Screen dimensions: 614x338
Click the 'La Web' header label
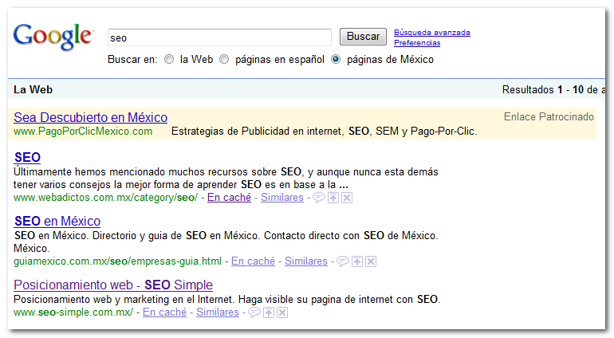[33, 90]
